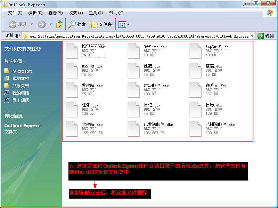The width and height of the screenshot is (278, 208).
Task: Toggle the Folders (文件夹) pane button
Action: point(101,24)
